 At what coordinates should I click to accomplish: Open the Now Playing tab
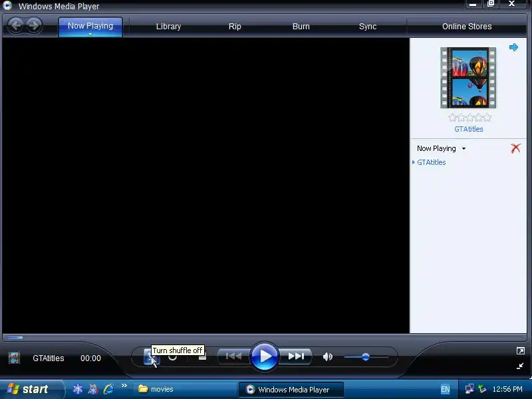click(x=90, y=26)
